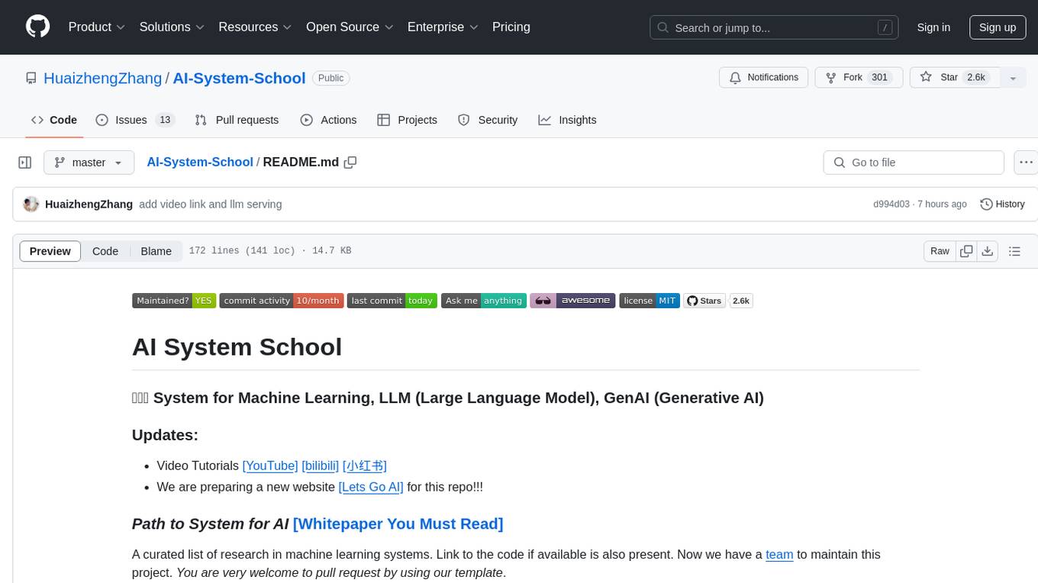This screenshot has width=1038, height=583.
Task: Open the AI-System-School repository title link
Action: point(239,78)
